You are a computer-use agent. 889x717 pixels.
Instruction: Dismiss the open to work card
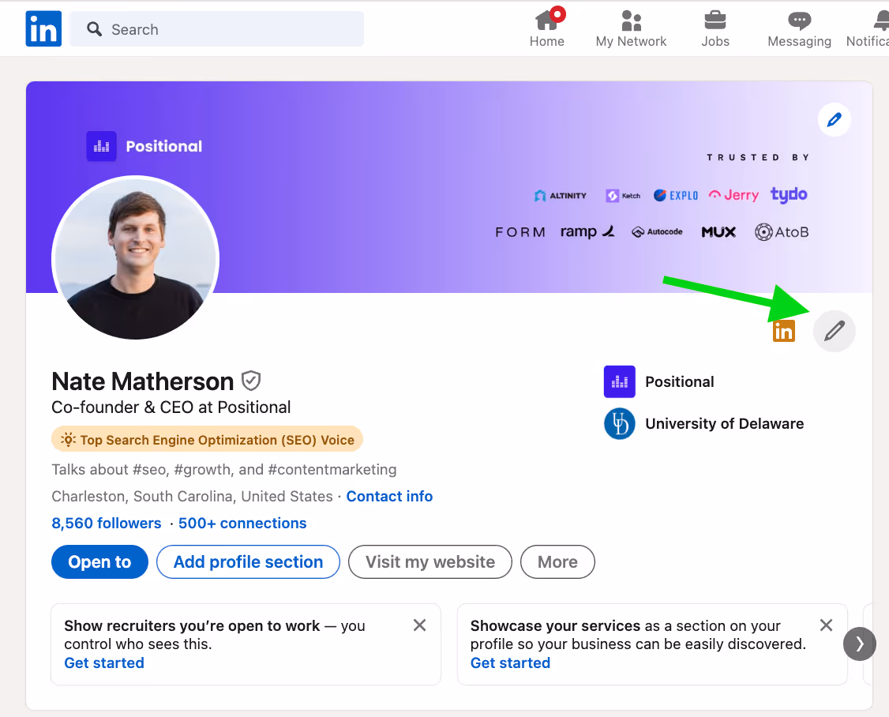pos(419,625)
